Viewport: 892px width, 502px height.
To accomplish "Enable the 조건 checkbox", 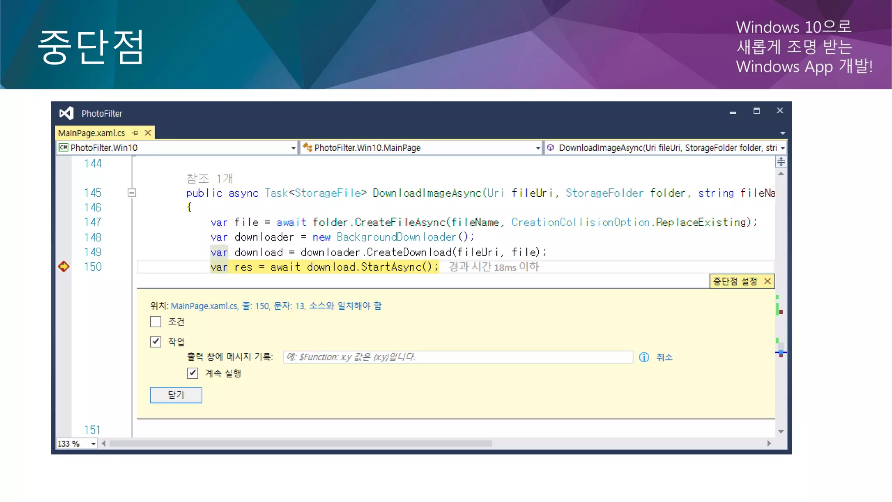I will tap(155, 322).
